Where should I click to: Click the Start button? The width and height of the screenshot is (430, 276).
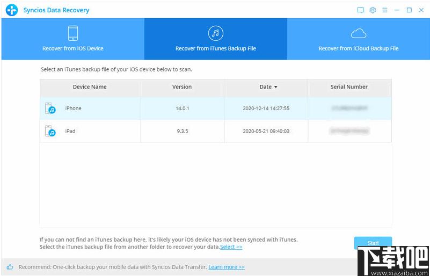point(373,243)
